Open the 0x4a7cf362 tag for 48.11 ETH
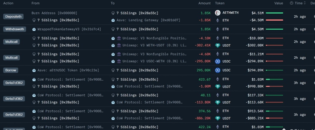Image resolution: width=315 pixels, height=130 pixels. (x=14, y=99)
